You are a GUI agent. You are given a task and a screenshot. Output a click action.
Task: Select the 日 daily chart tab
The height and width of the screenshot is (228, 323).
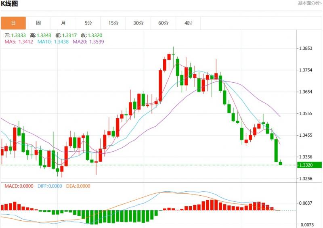pyautogui.click(x=13, y=23)
